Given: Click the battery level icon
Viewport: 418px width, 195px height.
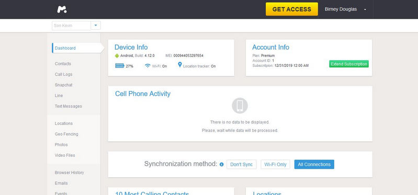Looking at the screenshot, I should tap(120, 65).
